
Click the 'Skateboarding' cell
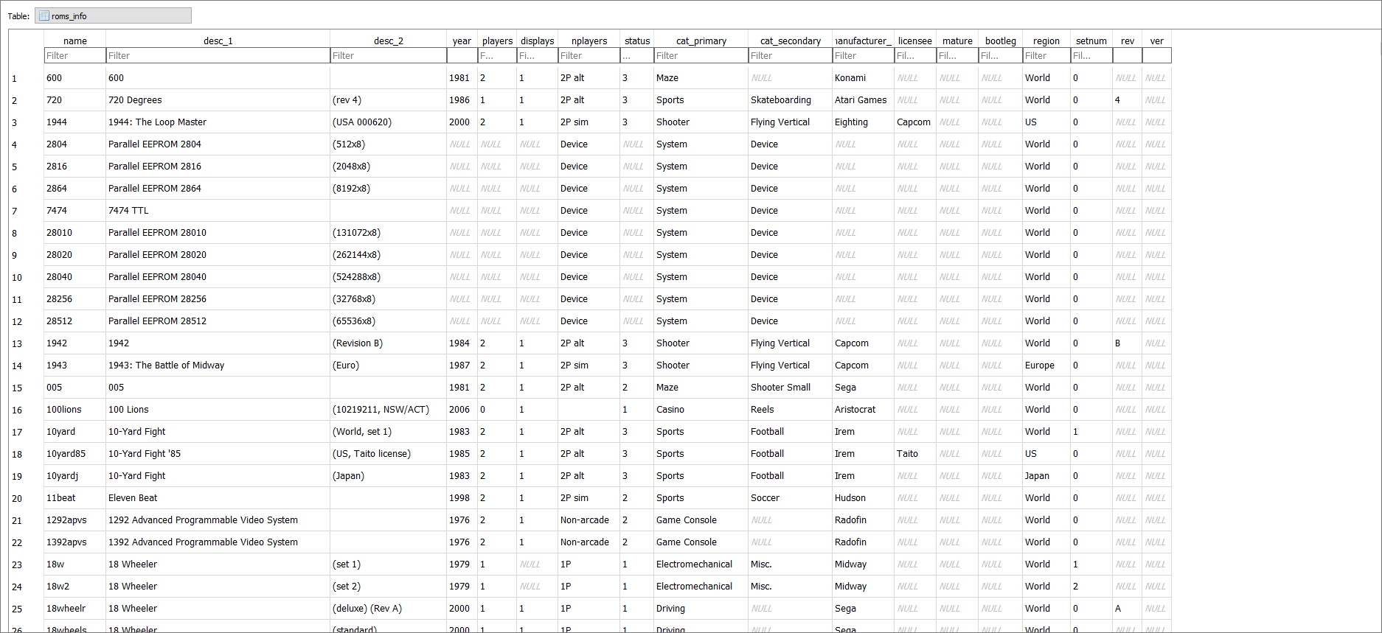[790, 100]
